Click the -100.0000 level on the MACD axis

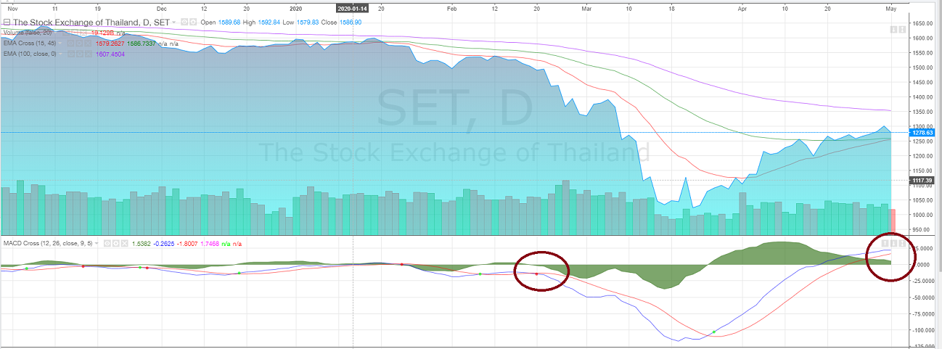(x=924, y=330)
